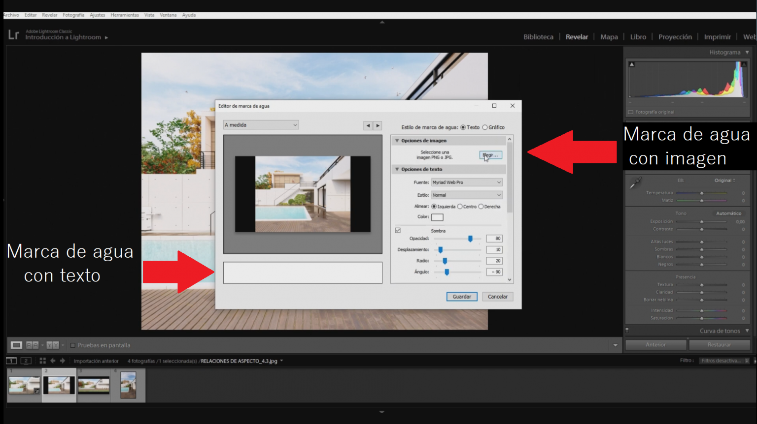Viewport: 757px width, 424px height.
Task: Open the A medida preset dropdown
Action: pyautogui.click(x=260, y=124)
